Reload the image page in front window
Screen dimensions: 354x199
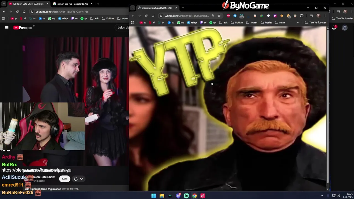tap(146, 16)
